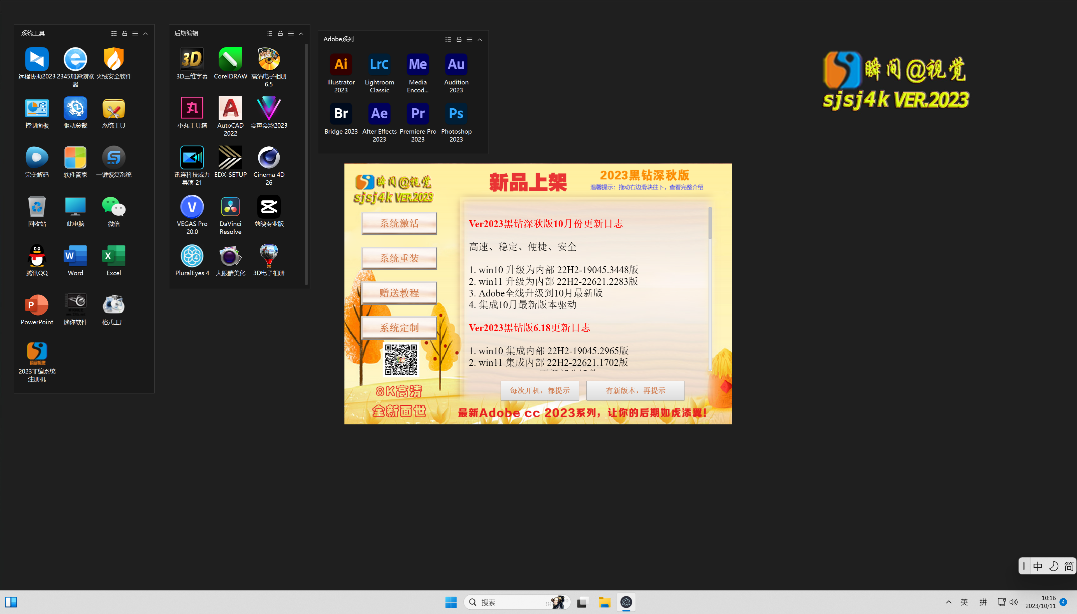The width and height of the screenshot is (1077, 614).
Task: Open 后期编辑 panel menu lines
Action: [x=291, y=33]
